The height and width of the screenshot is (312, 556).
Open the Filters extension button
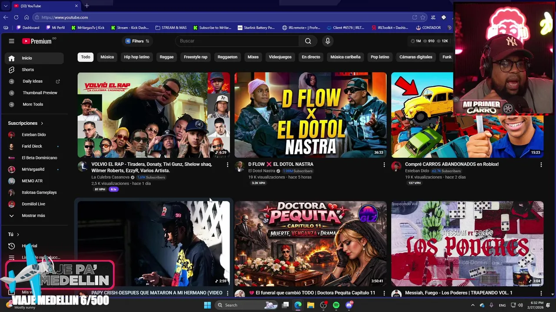coord(137,41)
